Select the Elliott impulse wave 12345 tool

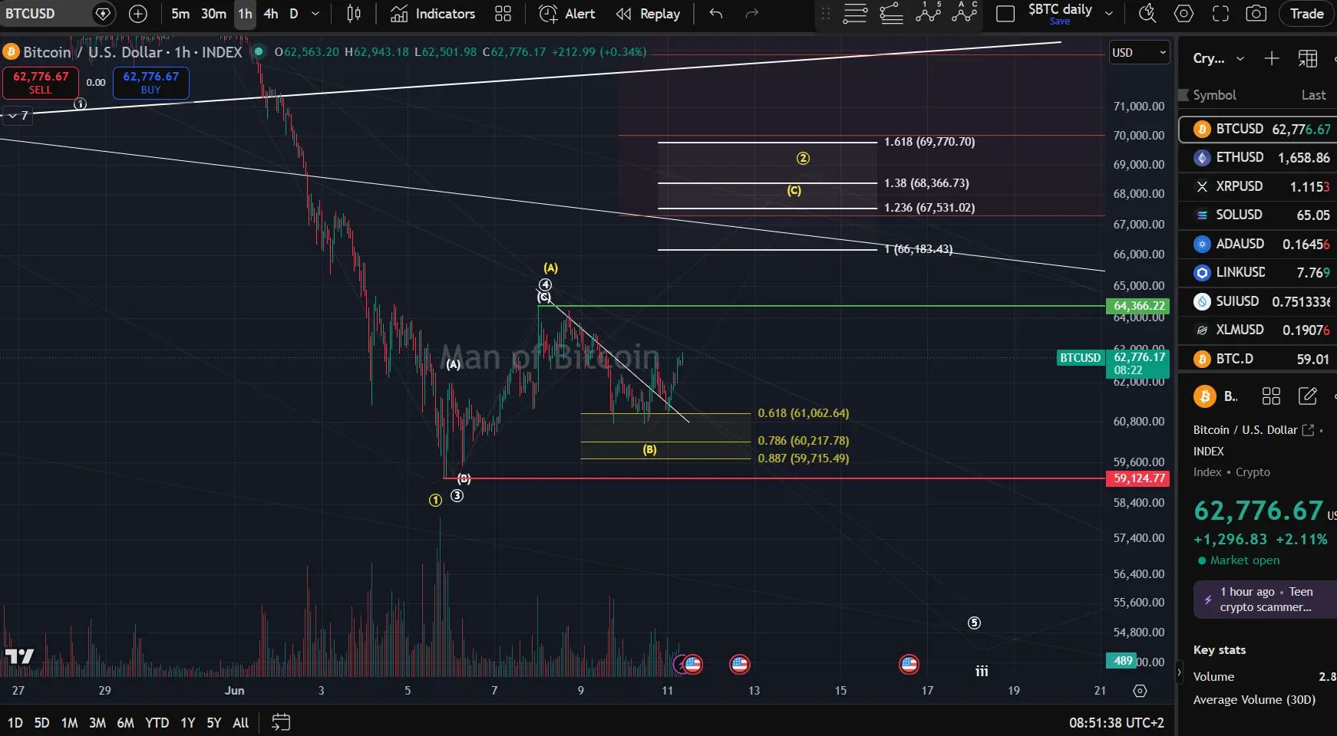tap(928, 12)
